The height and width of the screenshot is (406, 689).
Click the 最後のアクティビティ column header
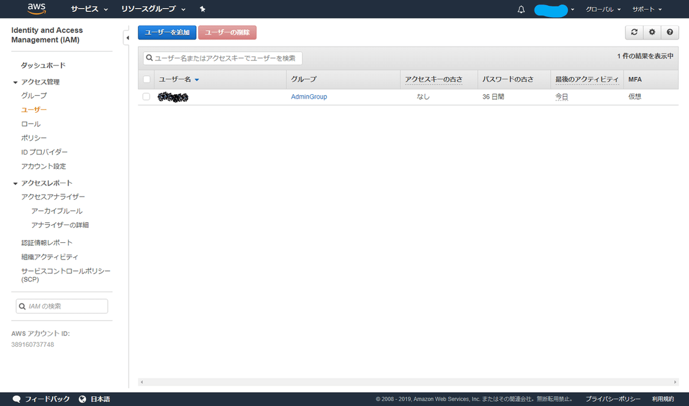[x=586, y=79]
